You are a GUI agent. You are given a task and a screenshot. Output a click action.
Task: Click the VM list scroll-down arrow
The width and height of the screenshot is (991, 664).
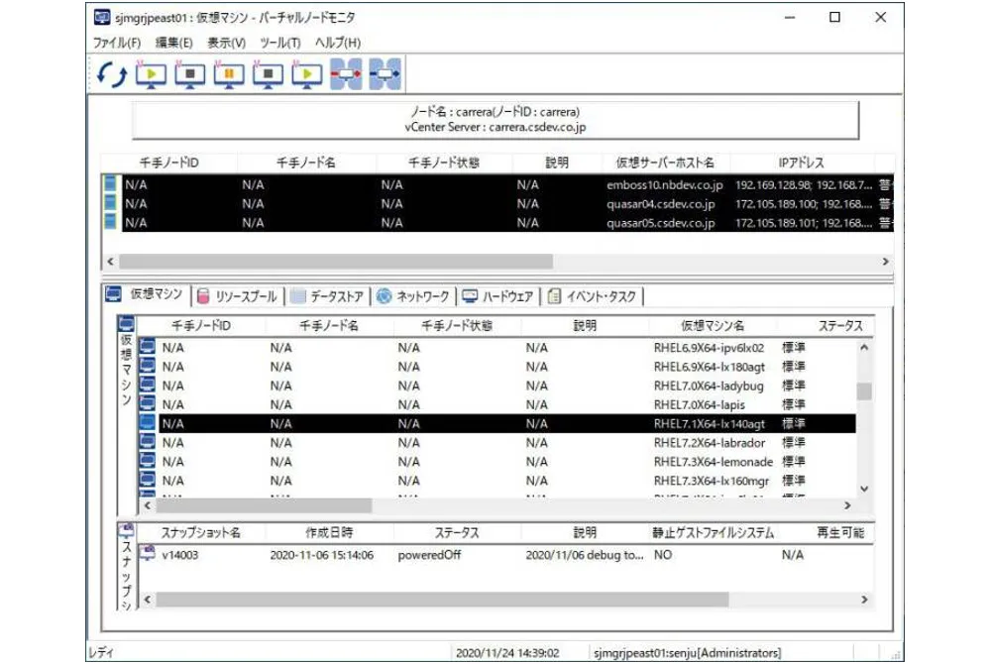(864, 489)
